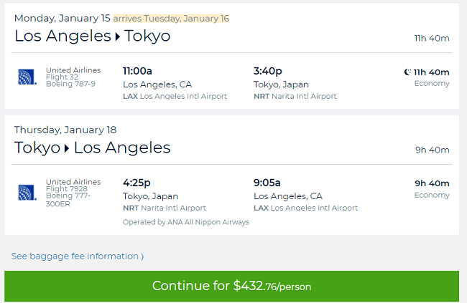Image resolution: width=467 pixels, height=303 pixels.
Task: Click the overnight moon icon beside 11h 40m
Action: 407,72
